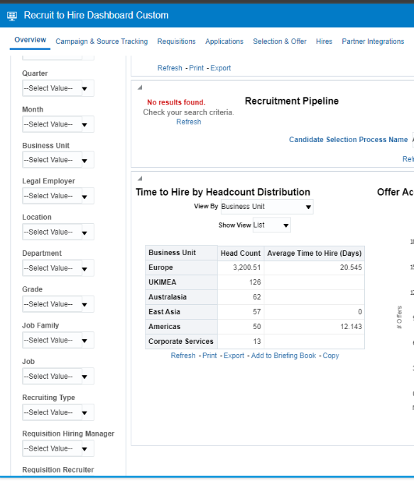
Task: Collapse the Time to Hire section triangle
Action: pyautogui.click(x=140, y=178)
